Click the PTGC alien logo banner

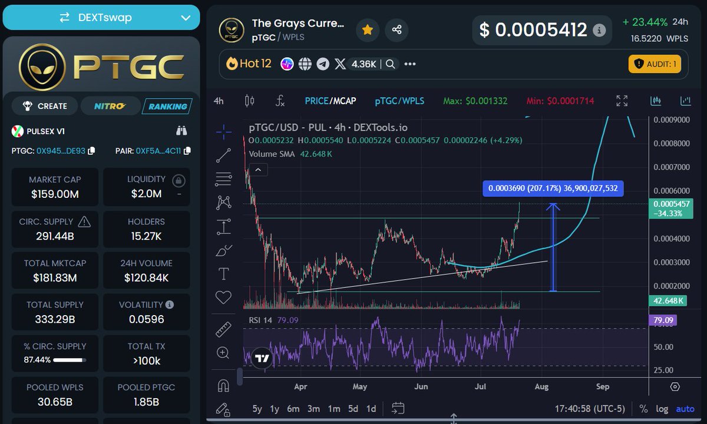[x=101, y=66]
